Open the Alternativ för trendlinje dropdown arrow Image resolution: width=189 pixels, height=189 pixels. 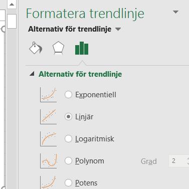click(x=118, y=29)
